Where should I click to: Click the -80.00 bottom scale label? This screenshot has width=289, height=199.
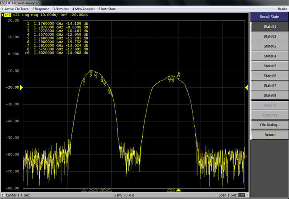13,188
